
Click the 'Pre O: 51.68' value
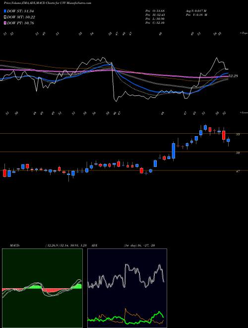[155, 11]
